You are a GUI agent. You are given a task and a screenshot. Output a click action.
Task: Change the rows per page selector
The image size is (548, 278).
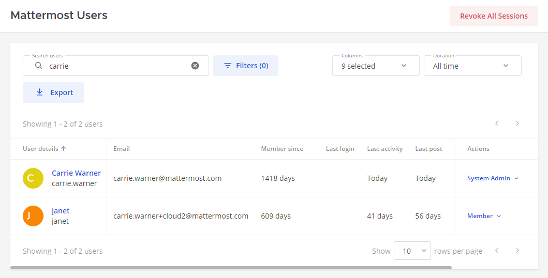(412, 251)
